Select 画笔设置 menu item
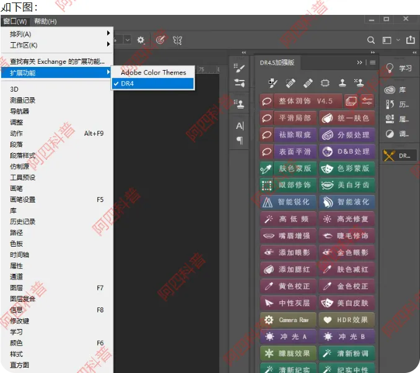This screenshot has width=420, height=373. [57, 200]
